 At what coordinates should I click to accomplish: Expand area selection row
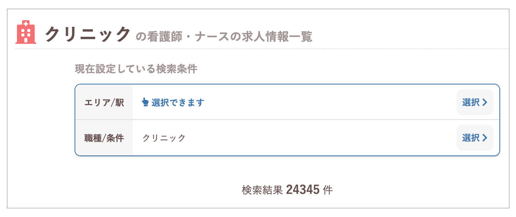287,102
